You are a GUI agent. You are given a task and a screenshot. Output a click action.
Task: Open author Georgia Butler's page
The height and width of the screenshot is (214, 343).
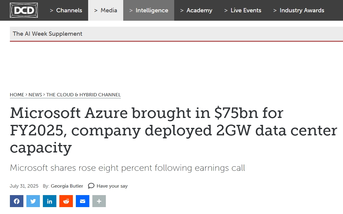pyautogui.click(x=67, y=186)
